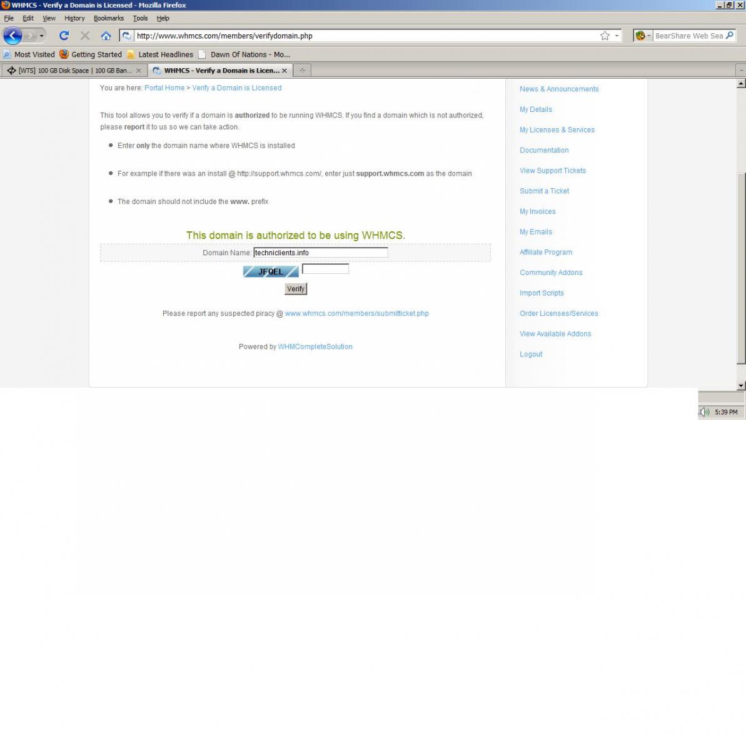Go back with the browser Back arrow
The image size is (746, 746).
[x=13, y=36]
